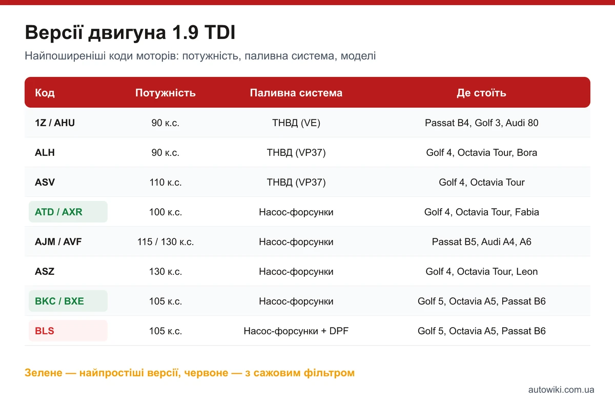Click '105 к.с.' in the BKC / BXE row
The height and width of the screenshot is (405, 615).
tap(166, 301)
